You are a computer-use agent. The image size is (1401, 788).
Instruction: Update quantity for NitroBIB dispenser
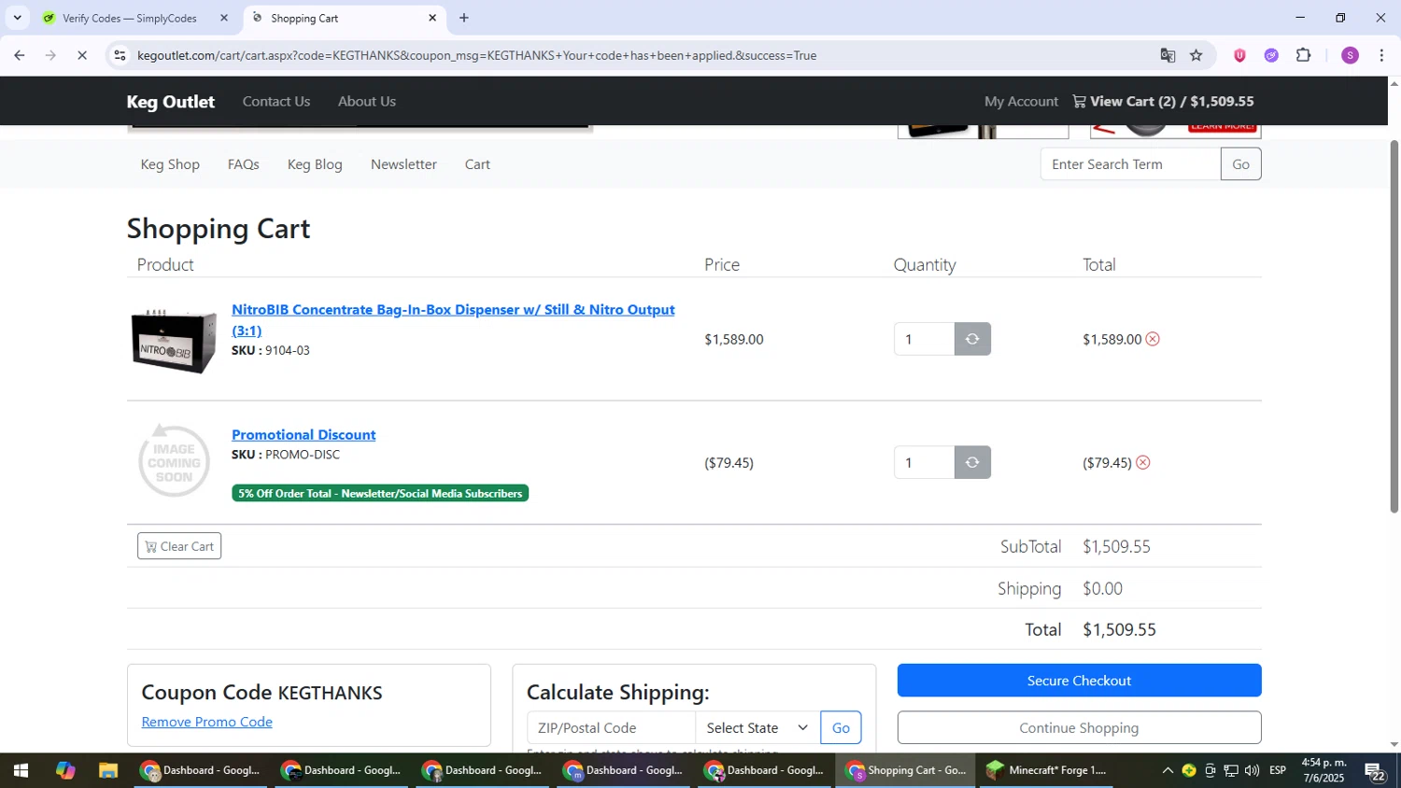972,339
